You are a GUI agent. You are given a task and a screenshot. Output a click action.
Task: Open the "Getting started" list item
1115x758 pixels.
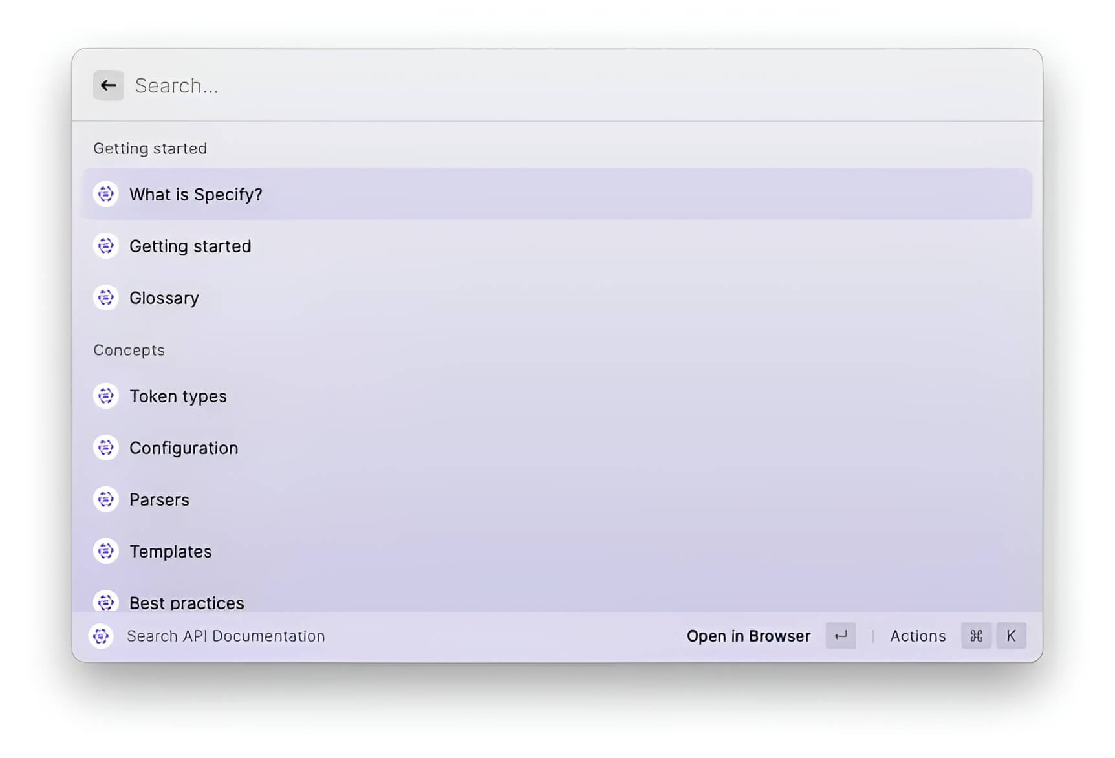click(x=557, y=246)
